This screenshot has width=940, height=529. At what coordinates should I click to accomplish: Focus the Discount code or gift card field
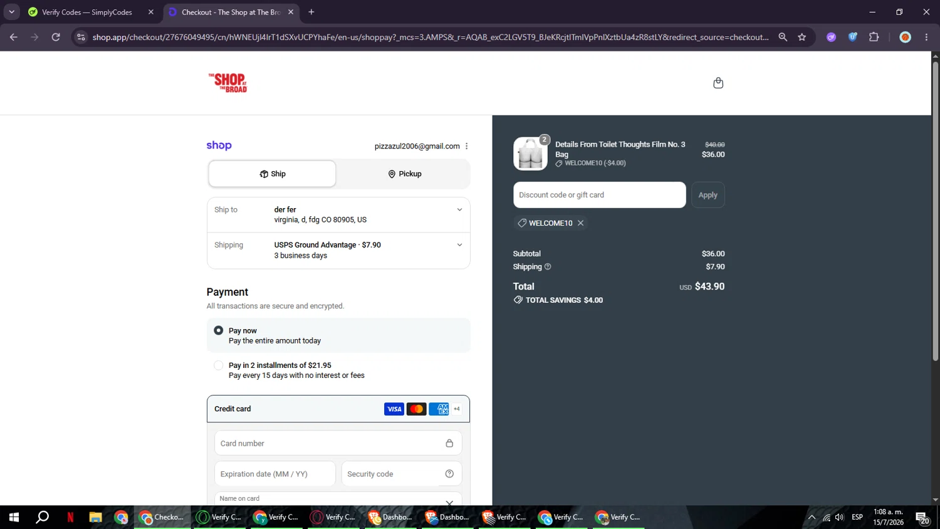click(x=600, y=195)
